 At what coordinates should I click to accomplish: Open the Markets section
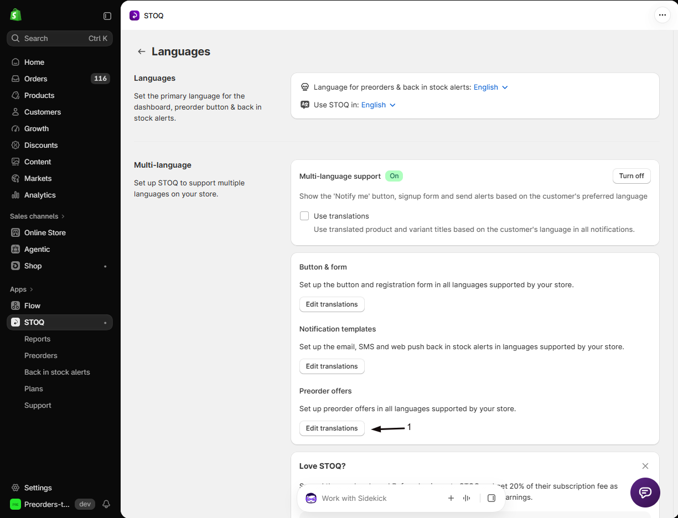point(60,178)
